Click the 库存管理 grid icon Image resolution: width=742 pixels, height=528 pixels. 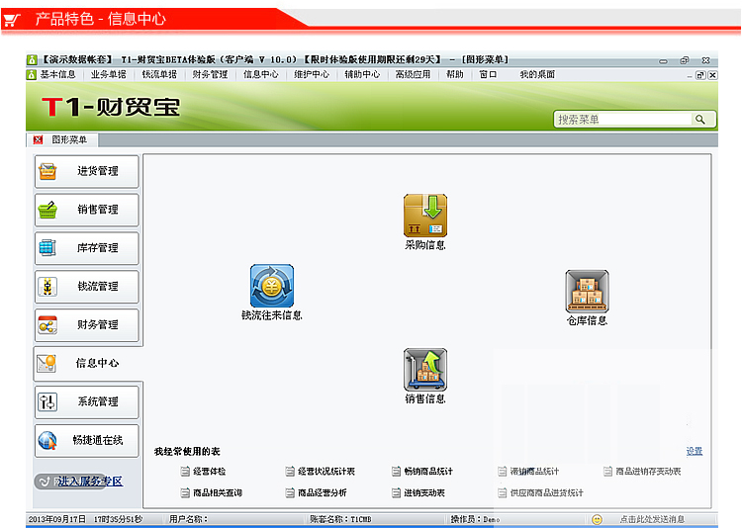pos(47,248)
